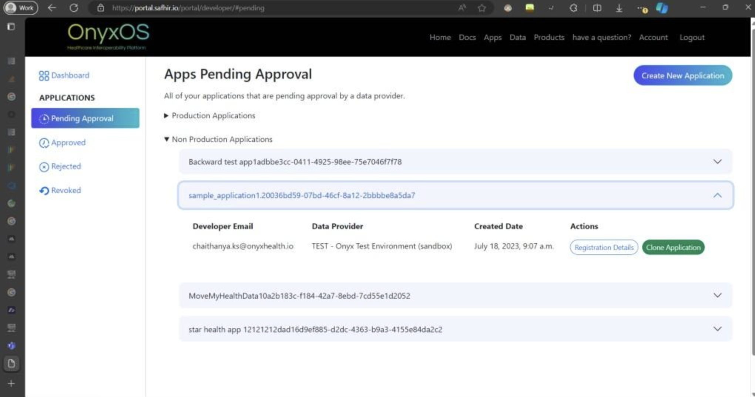Collapse the sample_application1 row
The height and width of the screenshot is (397, 755).
click(717, 195)
